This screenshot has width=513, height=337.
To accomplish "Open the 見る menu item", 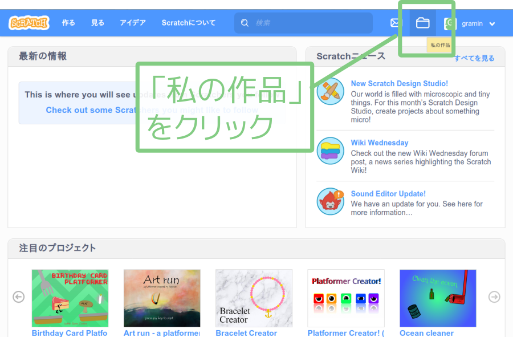I will (97, 23).
